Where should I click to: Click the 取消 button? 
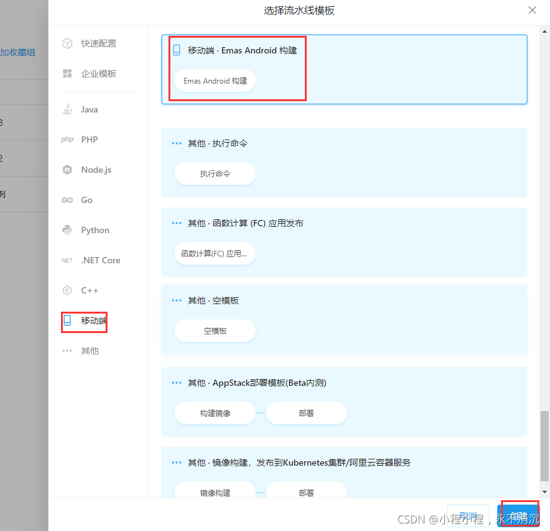[468, 515]
